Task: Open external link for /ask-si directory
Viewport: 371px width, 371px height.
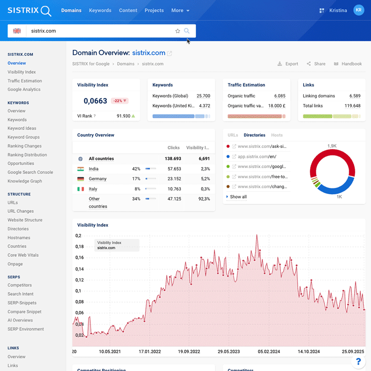Action: (234, 147)
